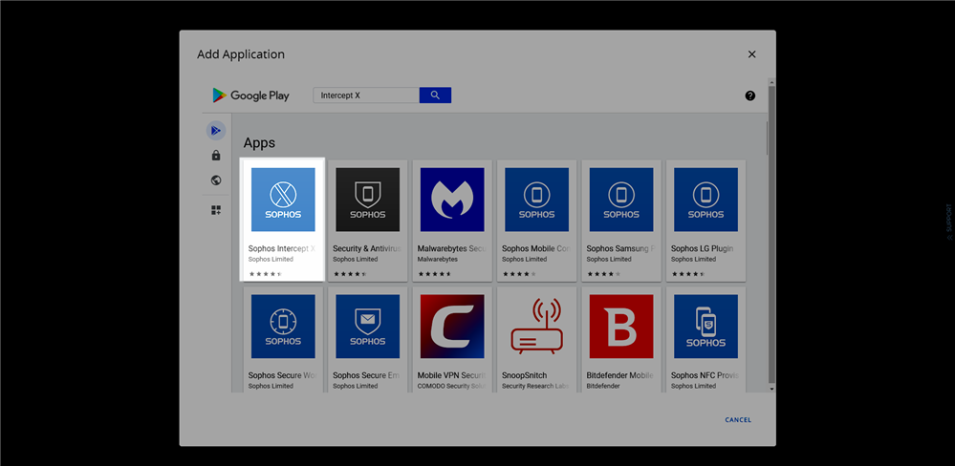Click the CANCEL button
The width and height of the screenshot is (955, 466).
tap(738, 420)
